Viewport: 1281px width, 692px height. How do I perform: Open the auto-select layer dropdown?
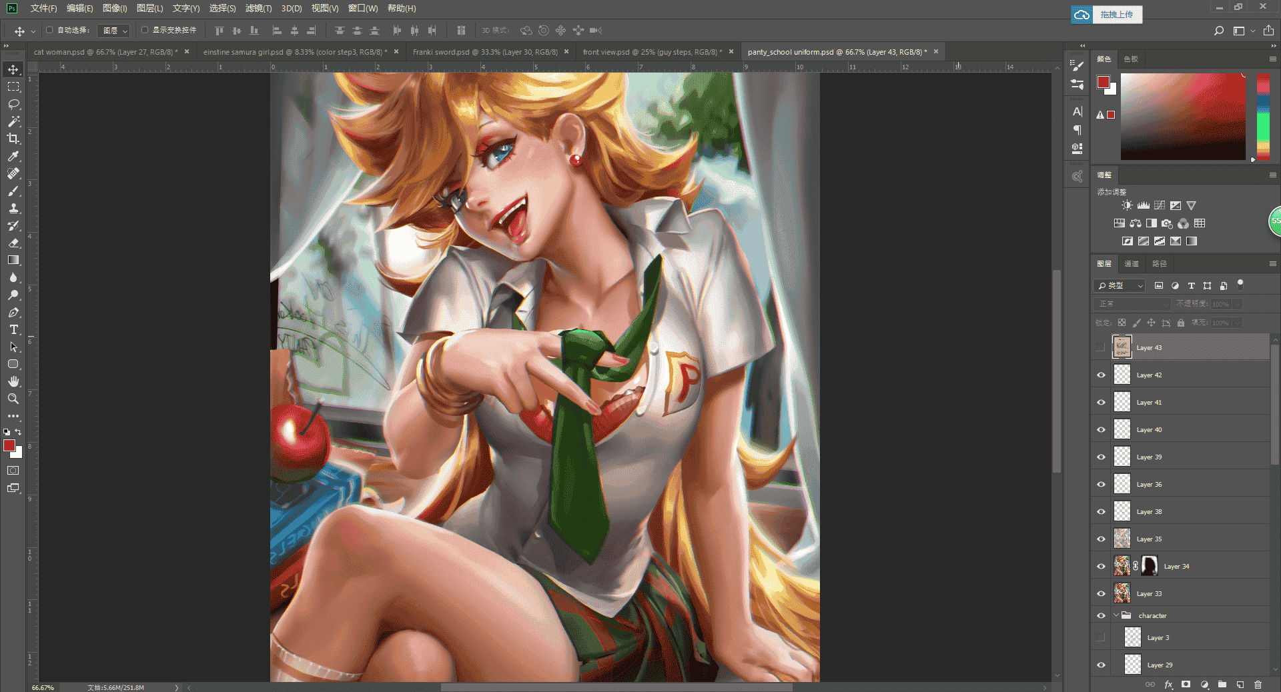pyautogui.click(x=113, y=31)
